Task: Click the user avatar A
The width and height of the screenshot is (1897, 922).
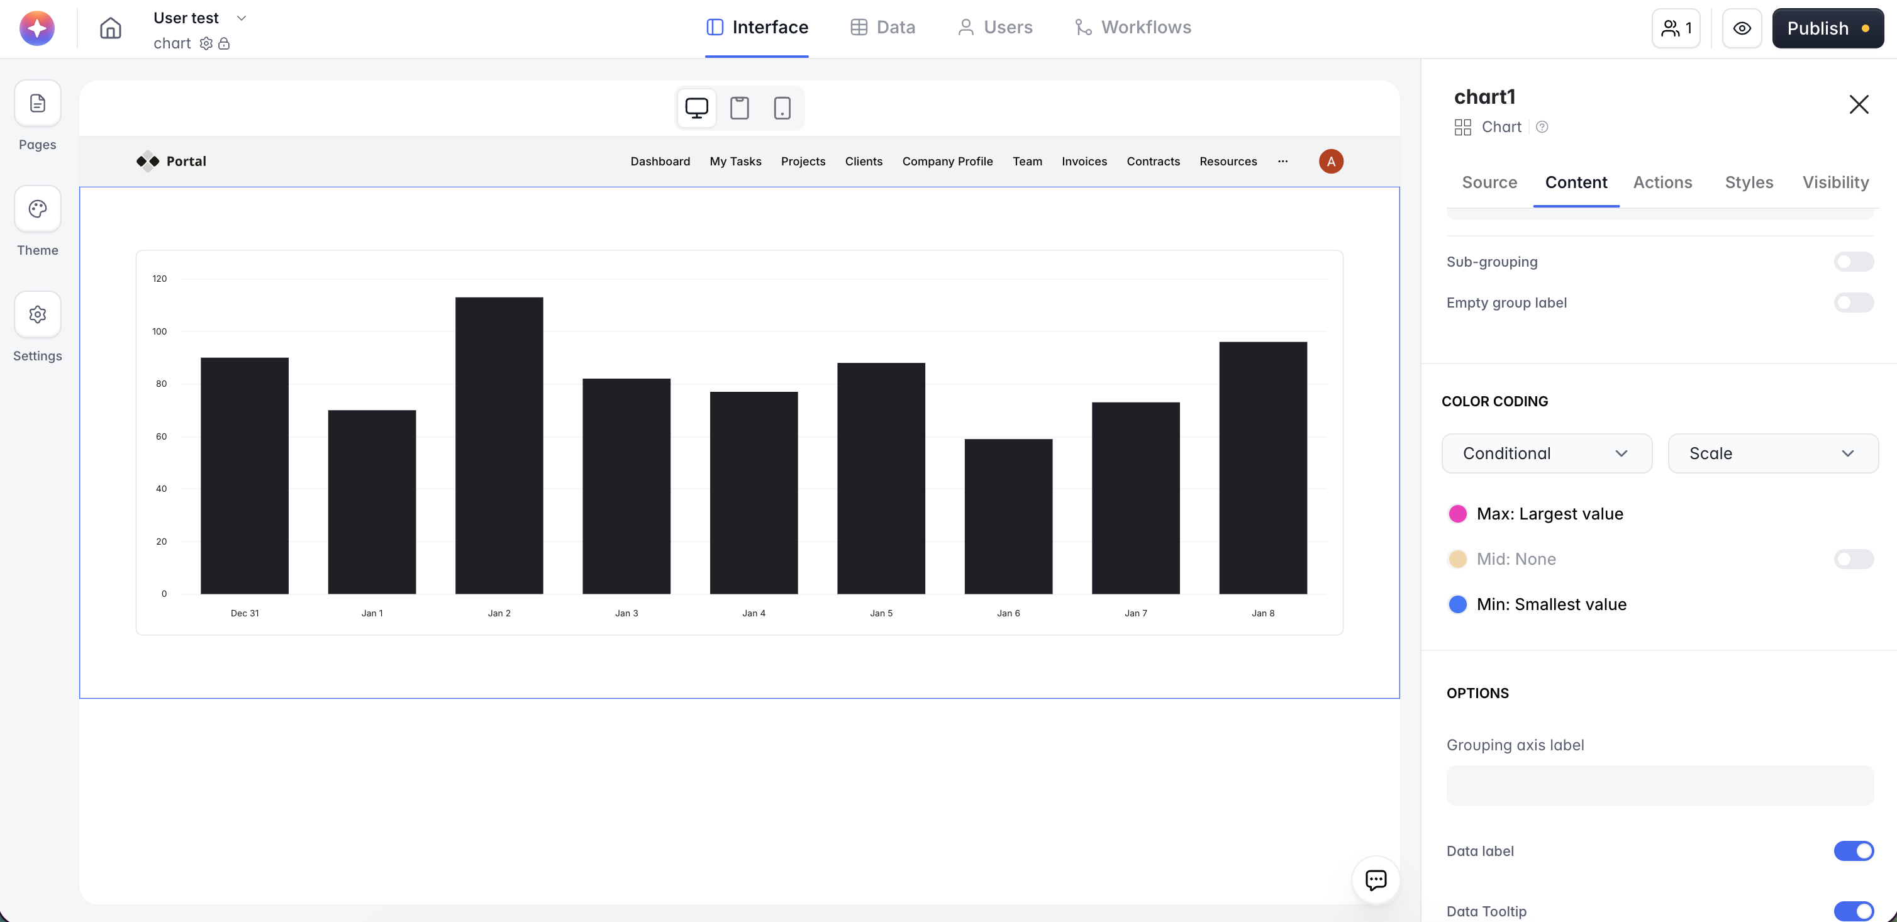Action: point(1331,161)
